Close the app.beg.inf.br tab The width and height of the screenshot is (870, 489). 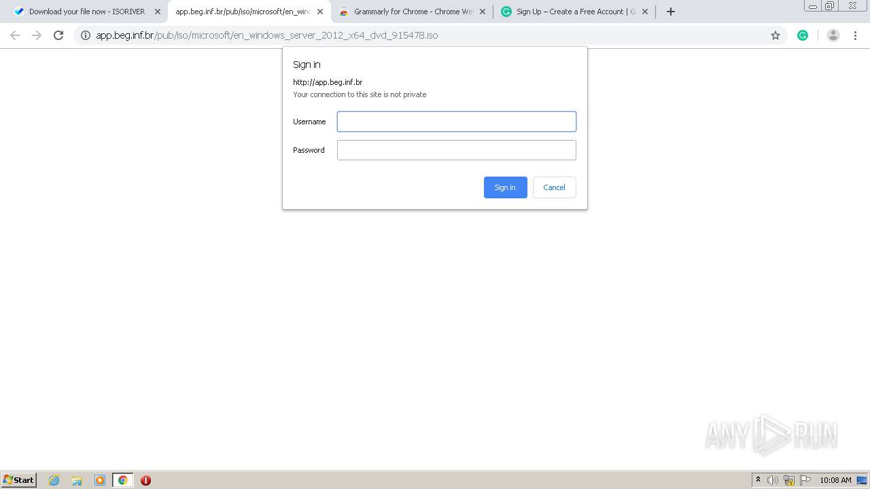coord(320,12)
